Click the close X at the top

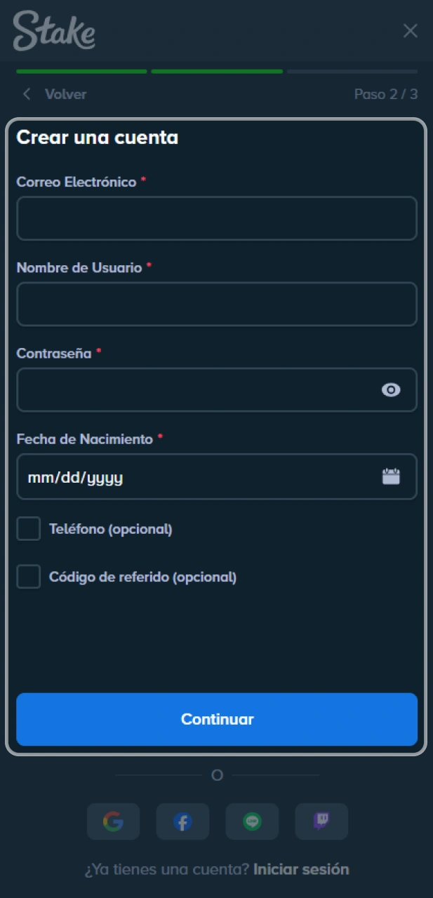[x=411, y=31]
